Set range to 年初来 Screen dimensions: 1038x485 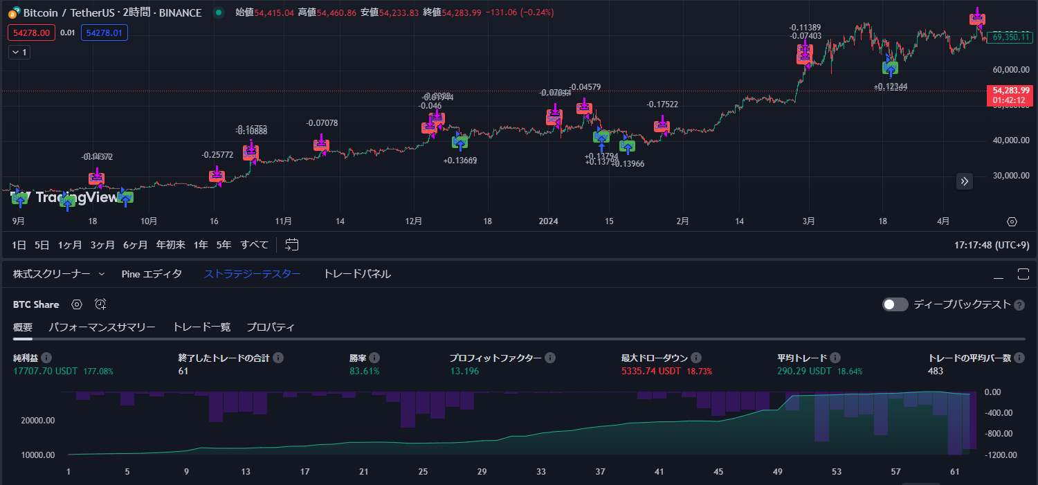coord(171,244)
